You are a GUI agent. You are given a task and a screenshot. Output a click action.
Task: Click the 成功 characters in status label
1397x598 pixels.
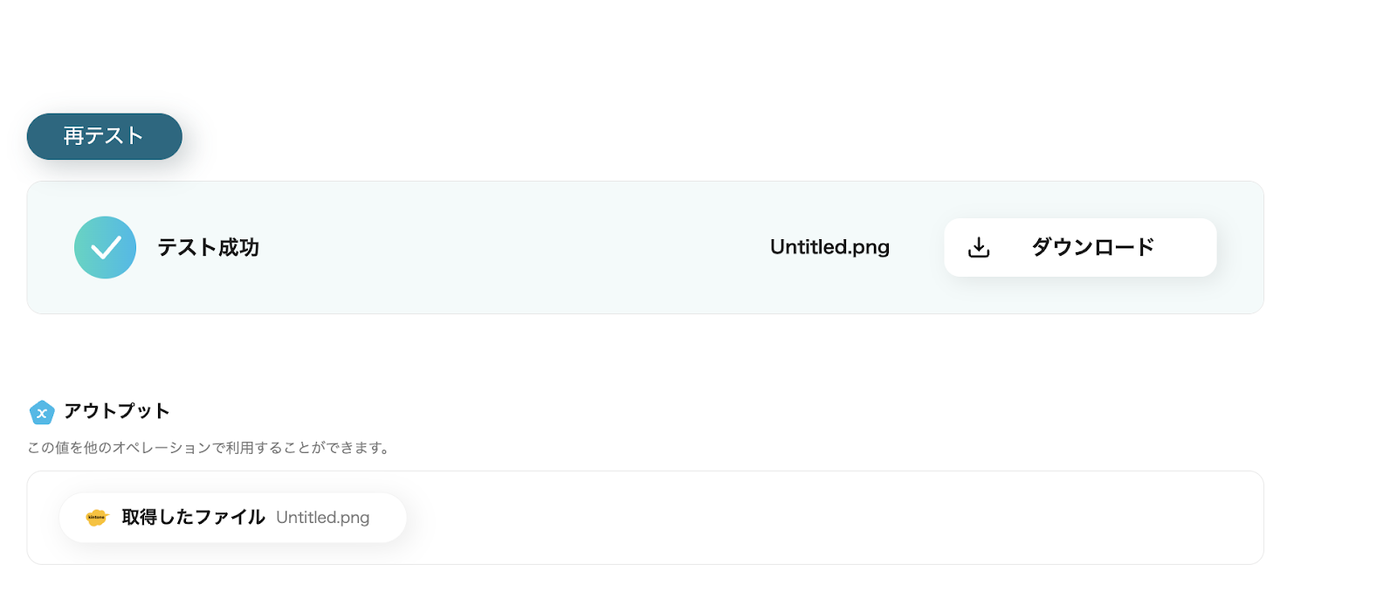click(x=238, y=248)
